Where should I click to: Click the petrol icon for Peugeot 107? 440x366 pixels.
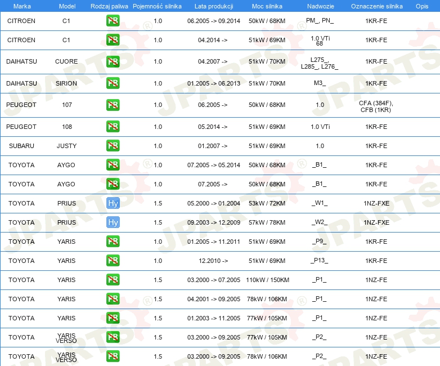(x=113, y=105)
